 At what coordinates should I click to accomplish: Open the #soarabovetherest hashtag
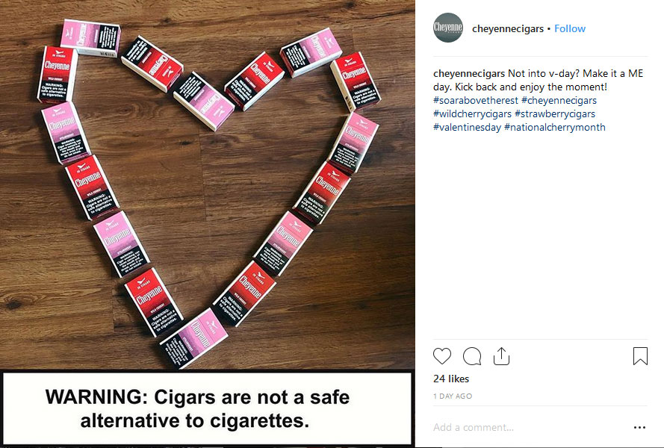[x=476, y=100]
